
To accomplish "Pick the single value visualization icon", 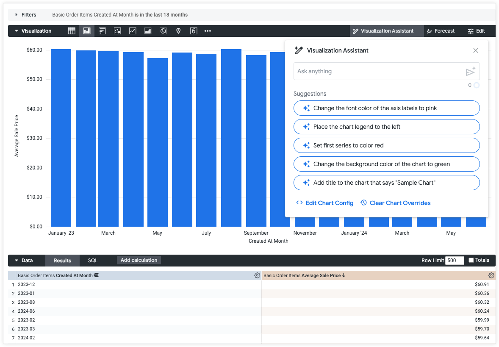I will pos(194,31).
